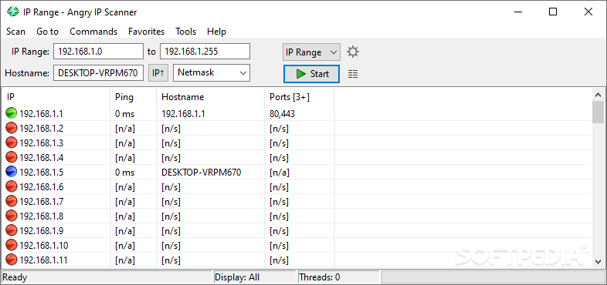Click the [n/a] ports cell for 192.168.1.5
Viewport: 607px width, 285px height.
[x=280, y=173]
